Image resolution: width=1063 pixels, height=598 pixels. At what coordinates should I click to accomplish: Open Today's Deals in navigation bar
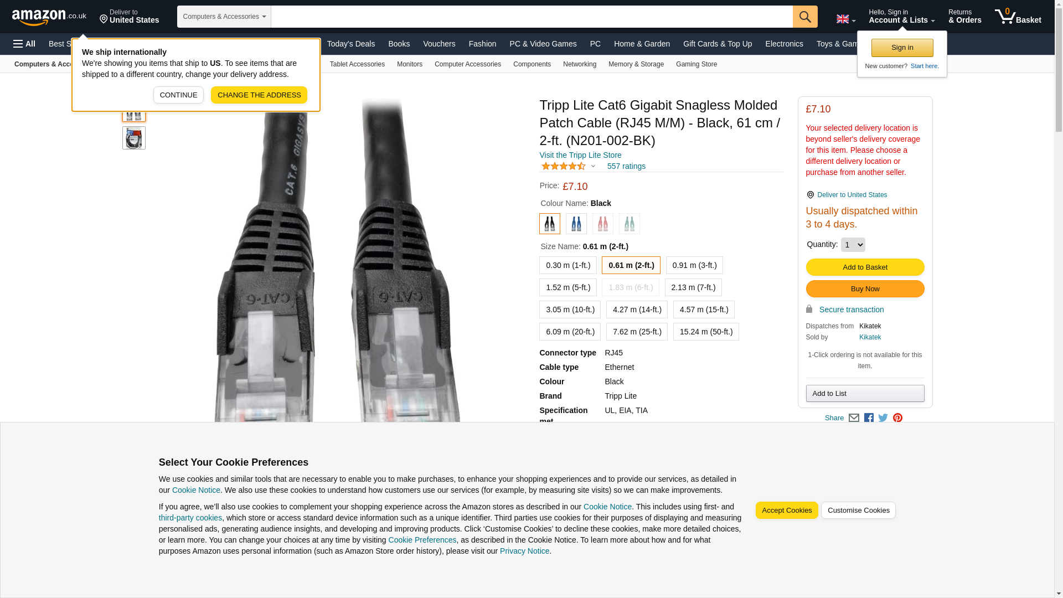coord(351,44)
